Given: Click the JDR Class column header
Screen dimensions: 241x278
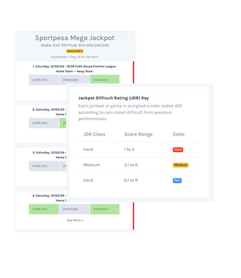Looking at the screenshot, I should tap(95, 134).
